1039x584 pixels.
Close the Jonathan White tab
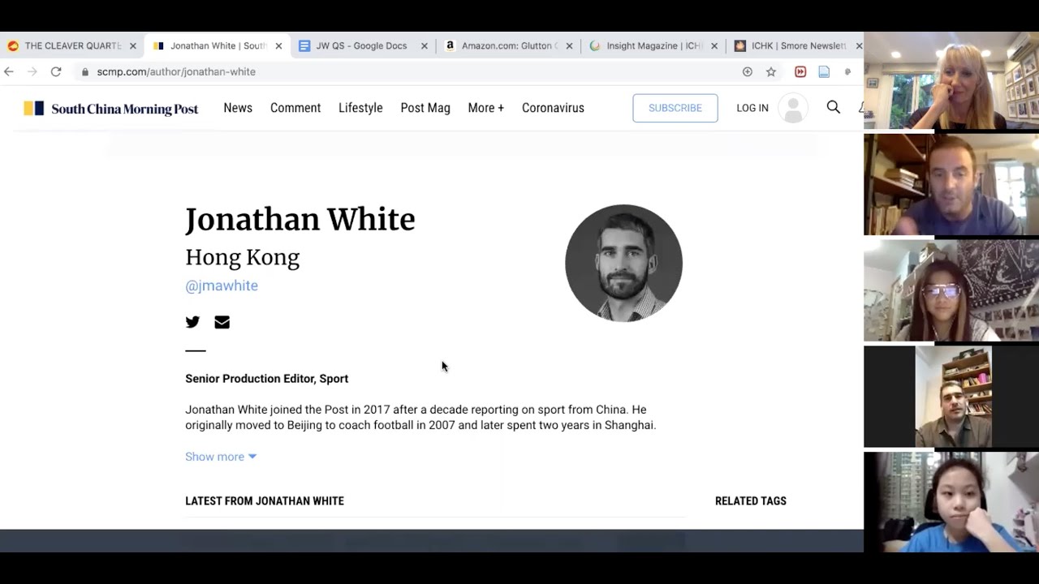[x=278, y=46]
